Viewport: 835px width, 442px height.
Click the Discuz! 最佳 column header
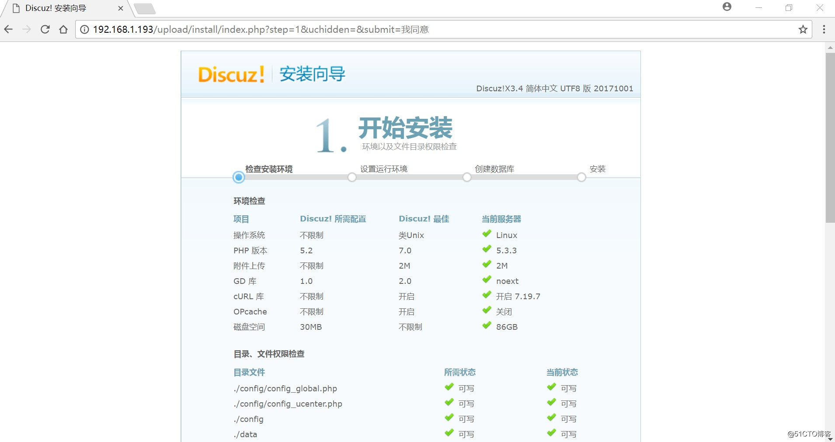click(424, 219)
